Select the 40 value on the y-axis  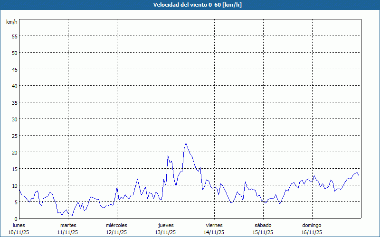pyautogui.click(x=14, y=86)
